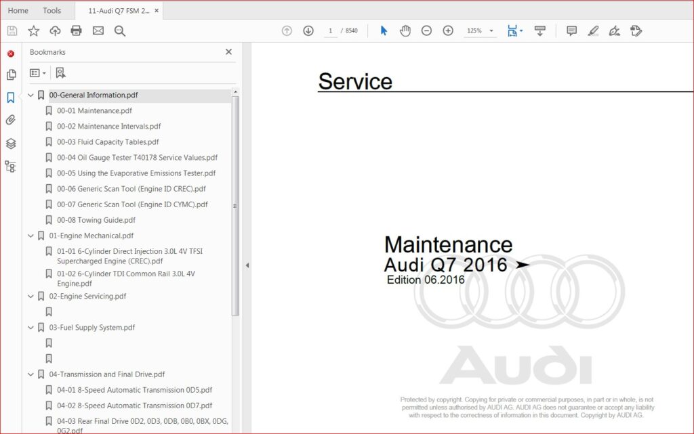Viewport: 694px width, 434px height.
Task: Go to the previous page
Action: tap(287, 30)
